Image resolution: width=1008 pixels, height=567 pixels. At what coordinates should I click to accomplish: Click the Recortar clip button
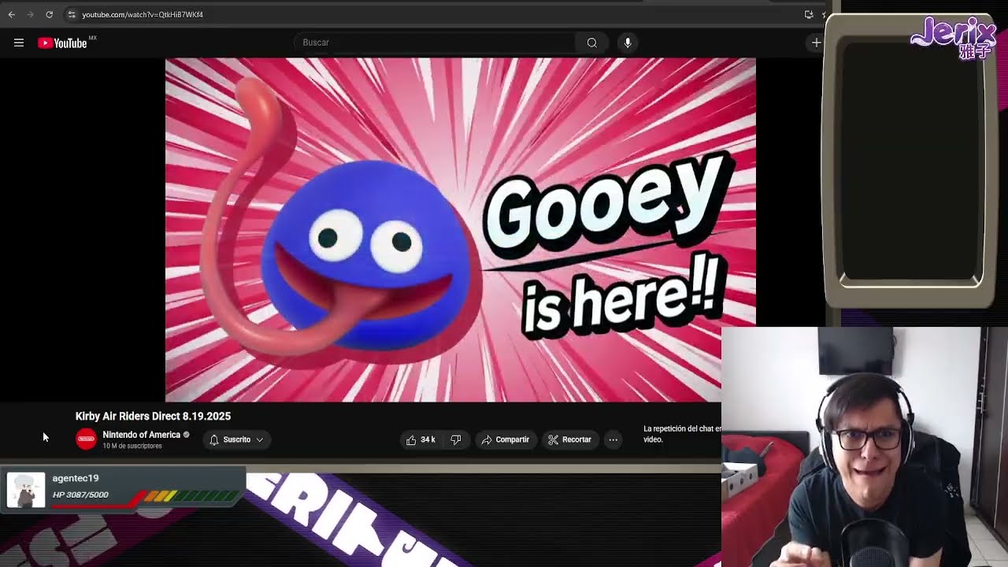(x=569, y=439)
